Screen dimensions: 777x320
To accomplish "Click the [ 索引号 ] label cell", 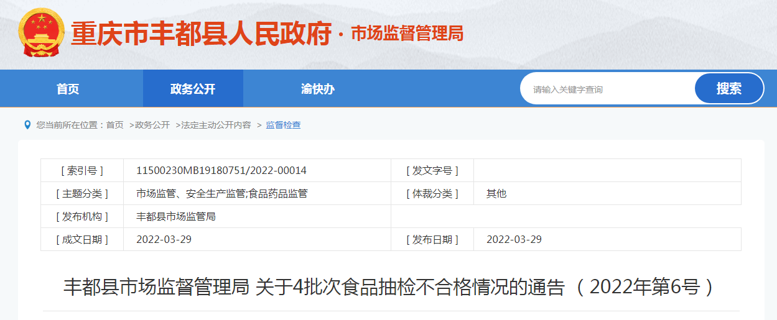I will point(82,170).
